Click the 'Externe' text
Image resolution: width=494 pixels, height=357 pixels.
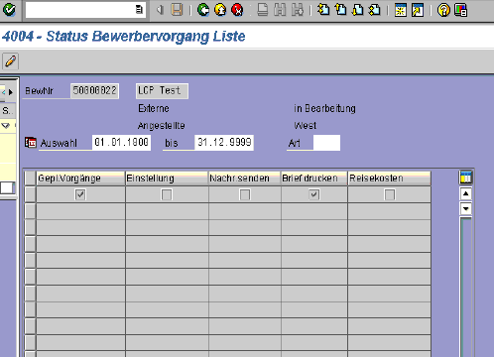point(154,108)
